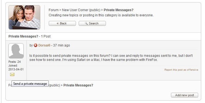Image resolution: width=205 pixels, height=103 pixels.
Task: Click the 37 min ago timestamp
Action: [62, 45]
